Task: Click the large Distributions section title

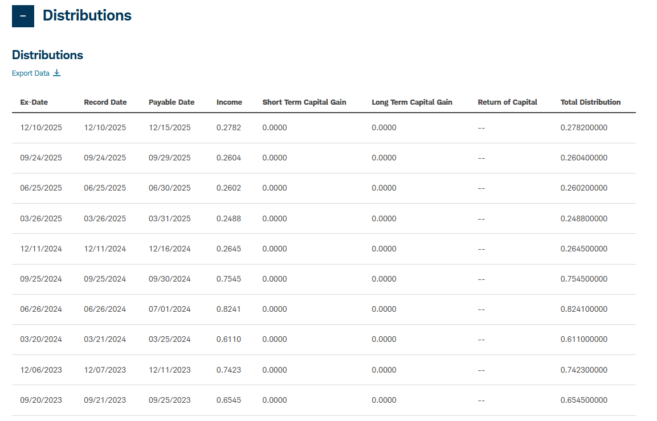Action: pyautogui.click(x=87, y=16)
